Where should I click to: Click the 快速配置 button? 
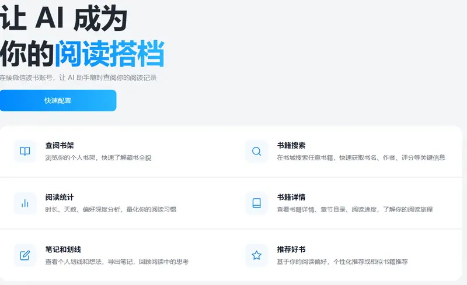coord(58,101)
